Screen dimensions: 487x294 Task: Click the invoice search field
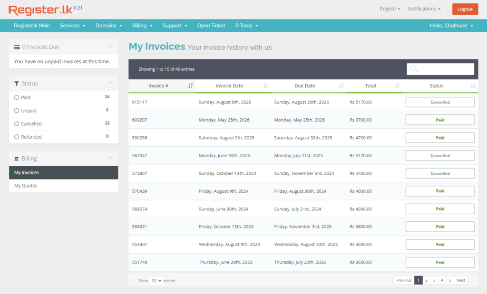pyautogui.click(x=440, y=69)
